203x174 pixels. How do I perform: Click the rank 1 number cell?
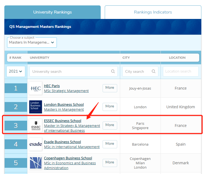pos(16,88)
